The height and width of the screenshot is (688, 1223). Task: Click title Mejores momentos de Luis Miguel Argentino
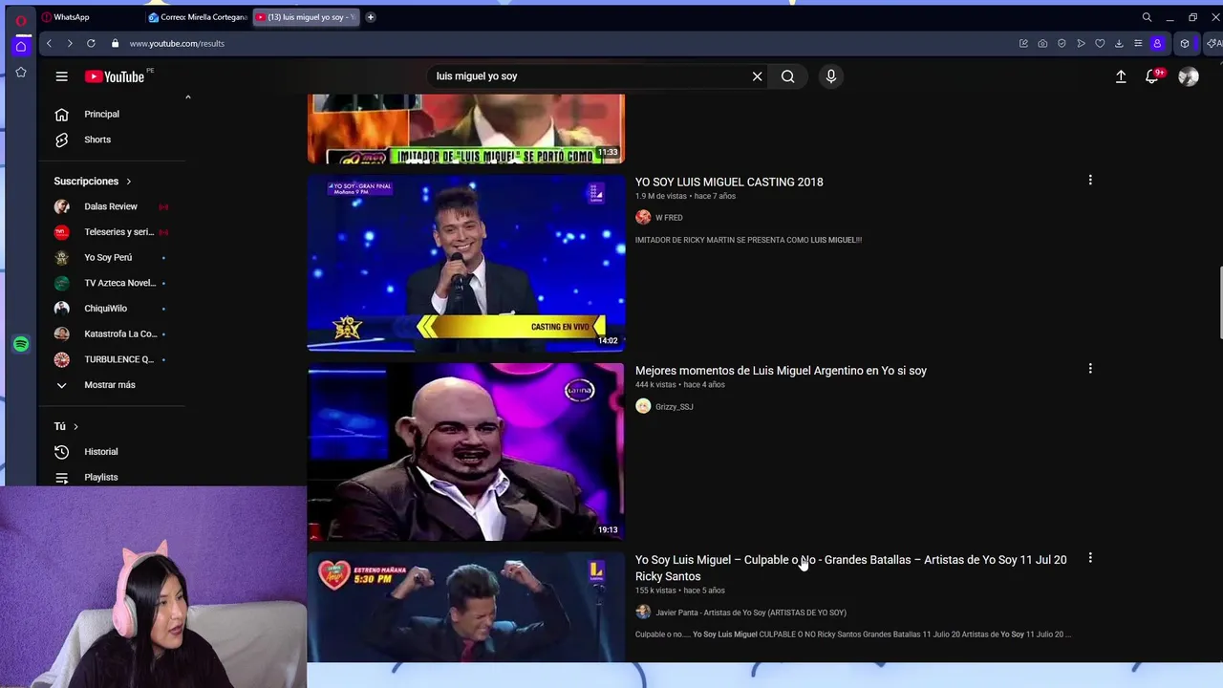click(x=781, y=371)
